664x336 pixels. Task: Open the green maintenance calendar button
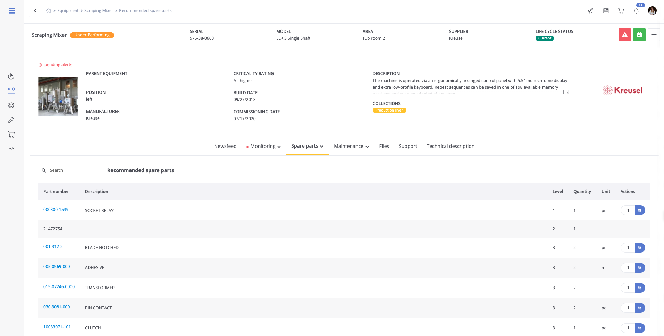(x=639, y=35)
